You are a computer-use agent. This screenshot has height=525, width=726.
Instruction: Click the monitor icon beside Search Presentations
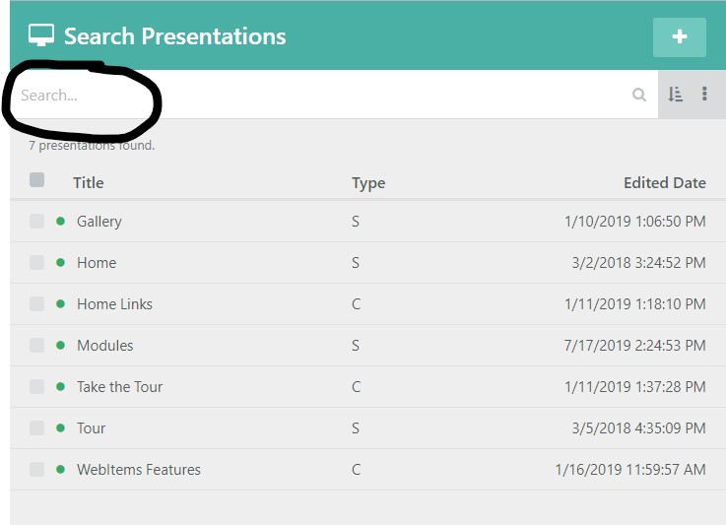pyautogui.click(x=40, y=36)
